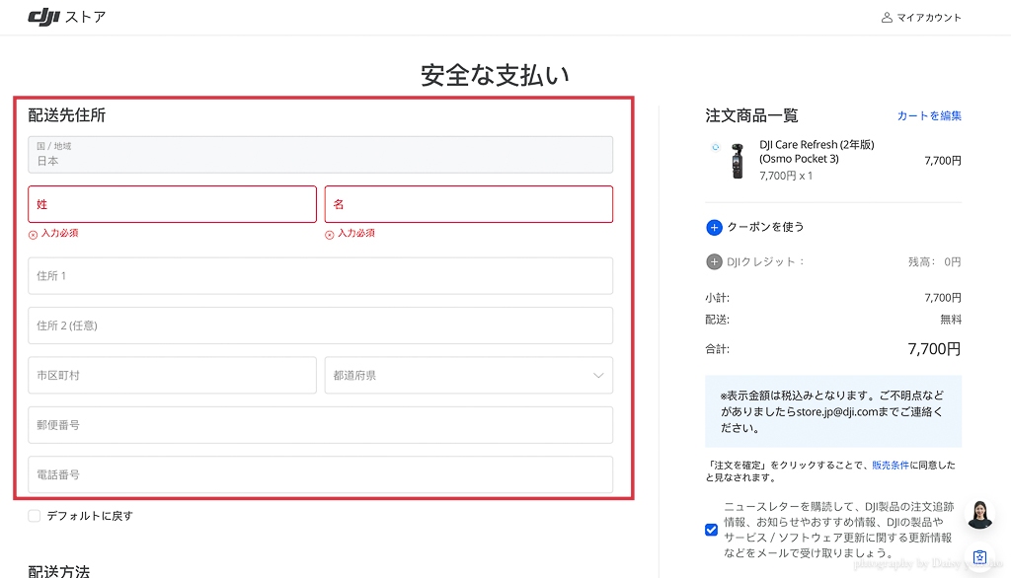Click the blue plus icon for クーポンを使う
The image size is (1011, 578).
[x=714, y=227]
